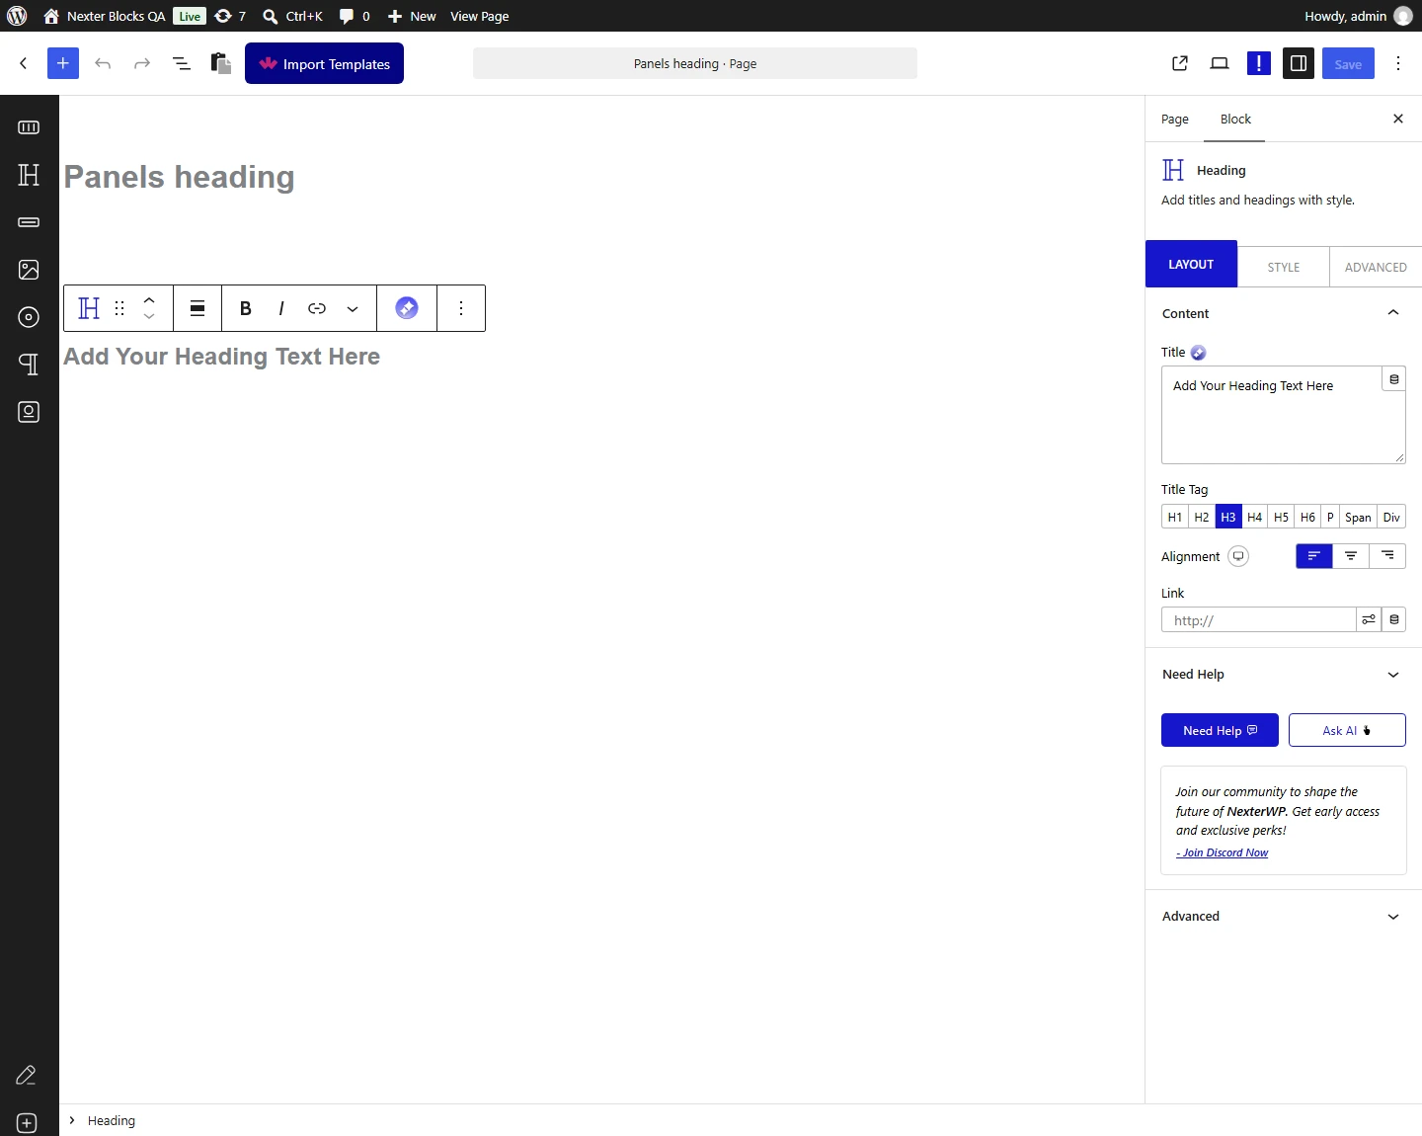Screen dimensions: 1422x1136
Task: Open the Alignment responsive device selector
Action: tap(1238, 556)
